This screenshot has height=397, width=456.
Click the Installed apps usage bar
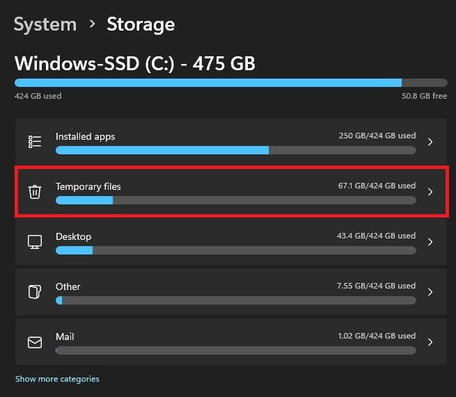click(236, 150)
